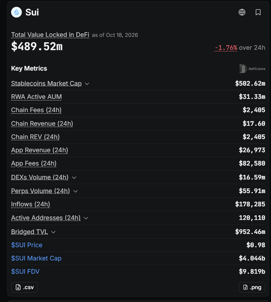The image size is (271, 302).
Task: Expand Active Addresses (24h) chevron
Action: [x=86, y=218]
